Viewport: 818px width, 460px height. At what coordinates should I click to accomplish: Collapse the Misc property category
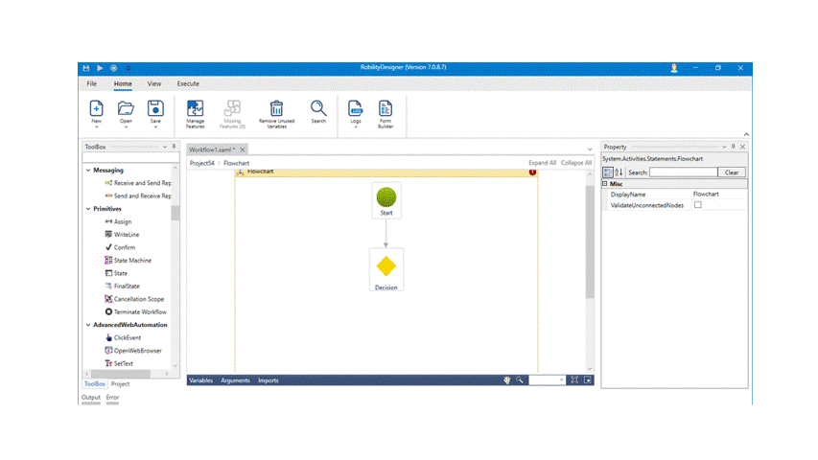[605, 183]
